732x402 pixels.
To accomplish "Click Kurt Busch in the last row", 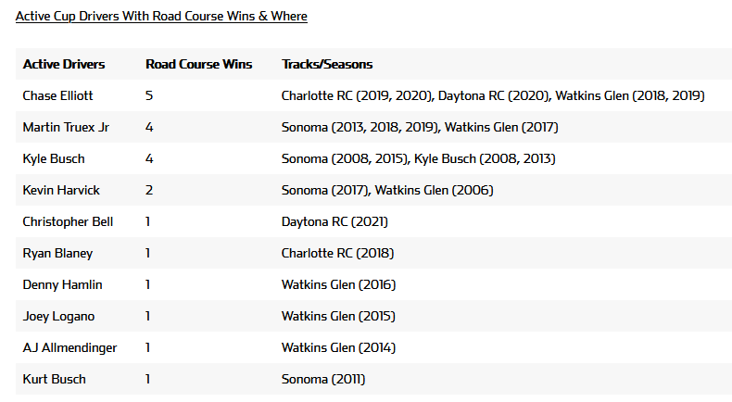I will point(53,379).
